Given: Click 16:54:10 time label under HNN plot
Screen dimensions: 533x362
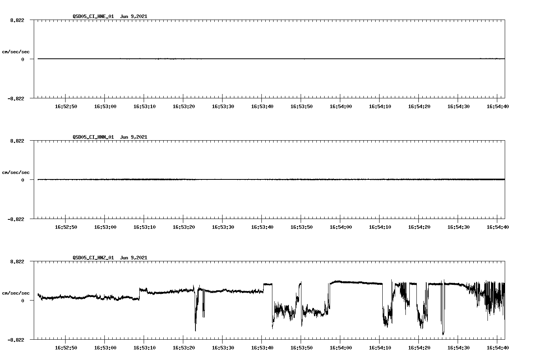Looking at the screenshot, I should [380, 227].
